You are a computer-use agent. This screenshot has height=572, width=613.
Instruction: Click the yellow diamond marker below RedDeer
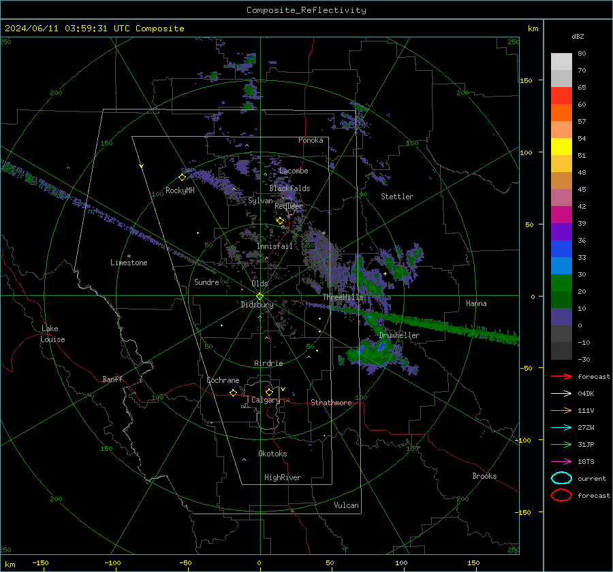(x=280, y=221)
